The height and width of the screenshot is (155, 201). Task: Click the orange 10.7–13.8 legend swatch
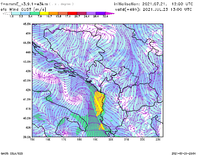[54, 13]
